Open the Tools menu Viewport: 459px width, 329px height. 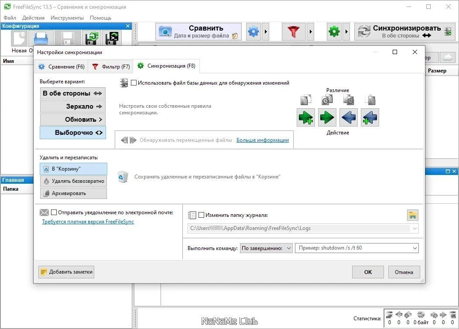click(x=67, y=18)
